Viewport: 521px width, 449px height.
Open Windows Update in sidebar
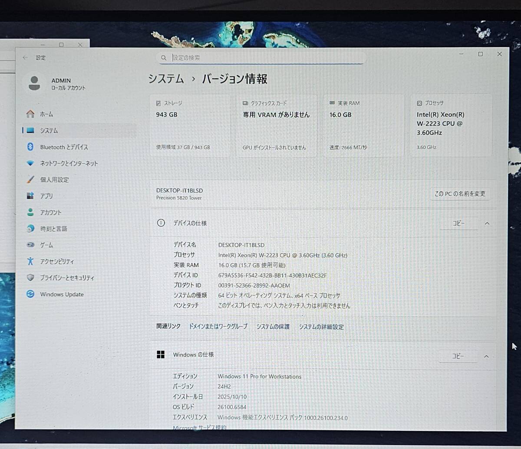79,294
